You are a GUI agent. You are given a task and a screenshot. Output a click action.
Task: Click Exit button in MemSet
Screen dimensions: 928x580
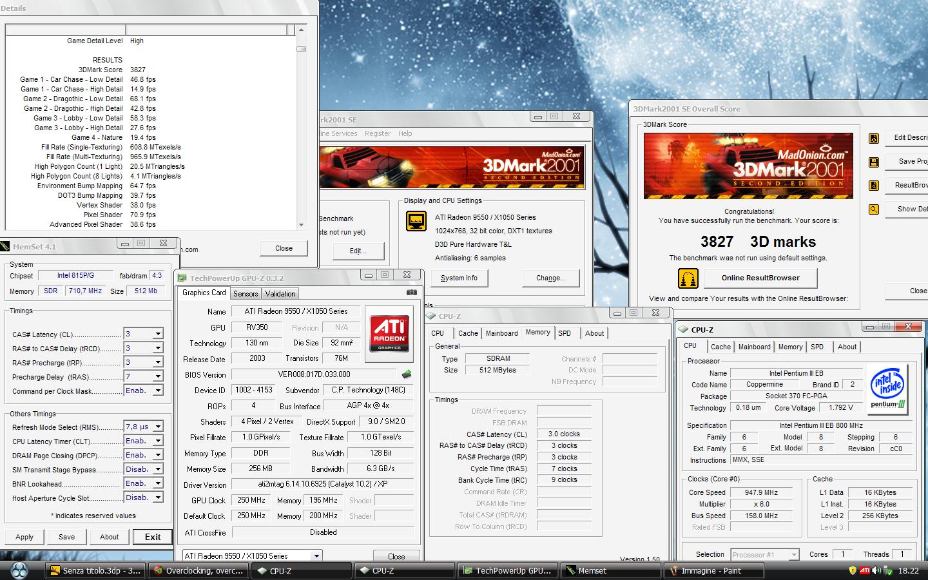point(153,537)
